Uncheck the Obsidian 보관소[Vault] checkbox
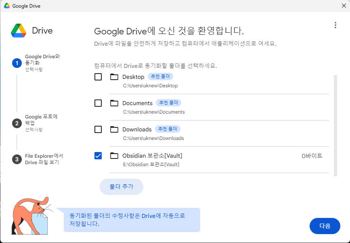This screenshot has height=243, width=350. click(98, 156)
